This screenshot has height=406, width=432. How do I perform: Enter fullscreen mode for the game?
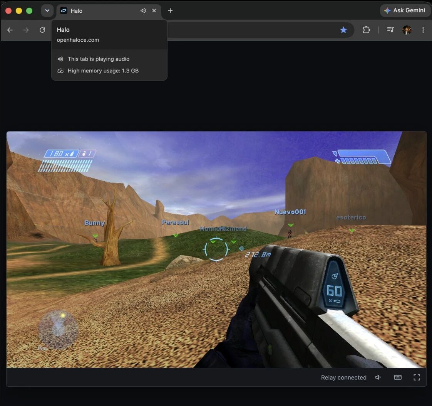417,377
